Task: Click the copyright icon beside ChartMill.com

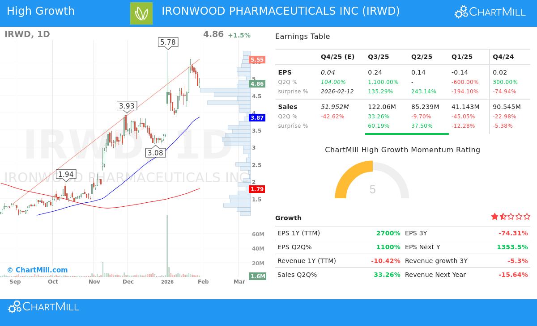Action: (10, 270)
